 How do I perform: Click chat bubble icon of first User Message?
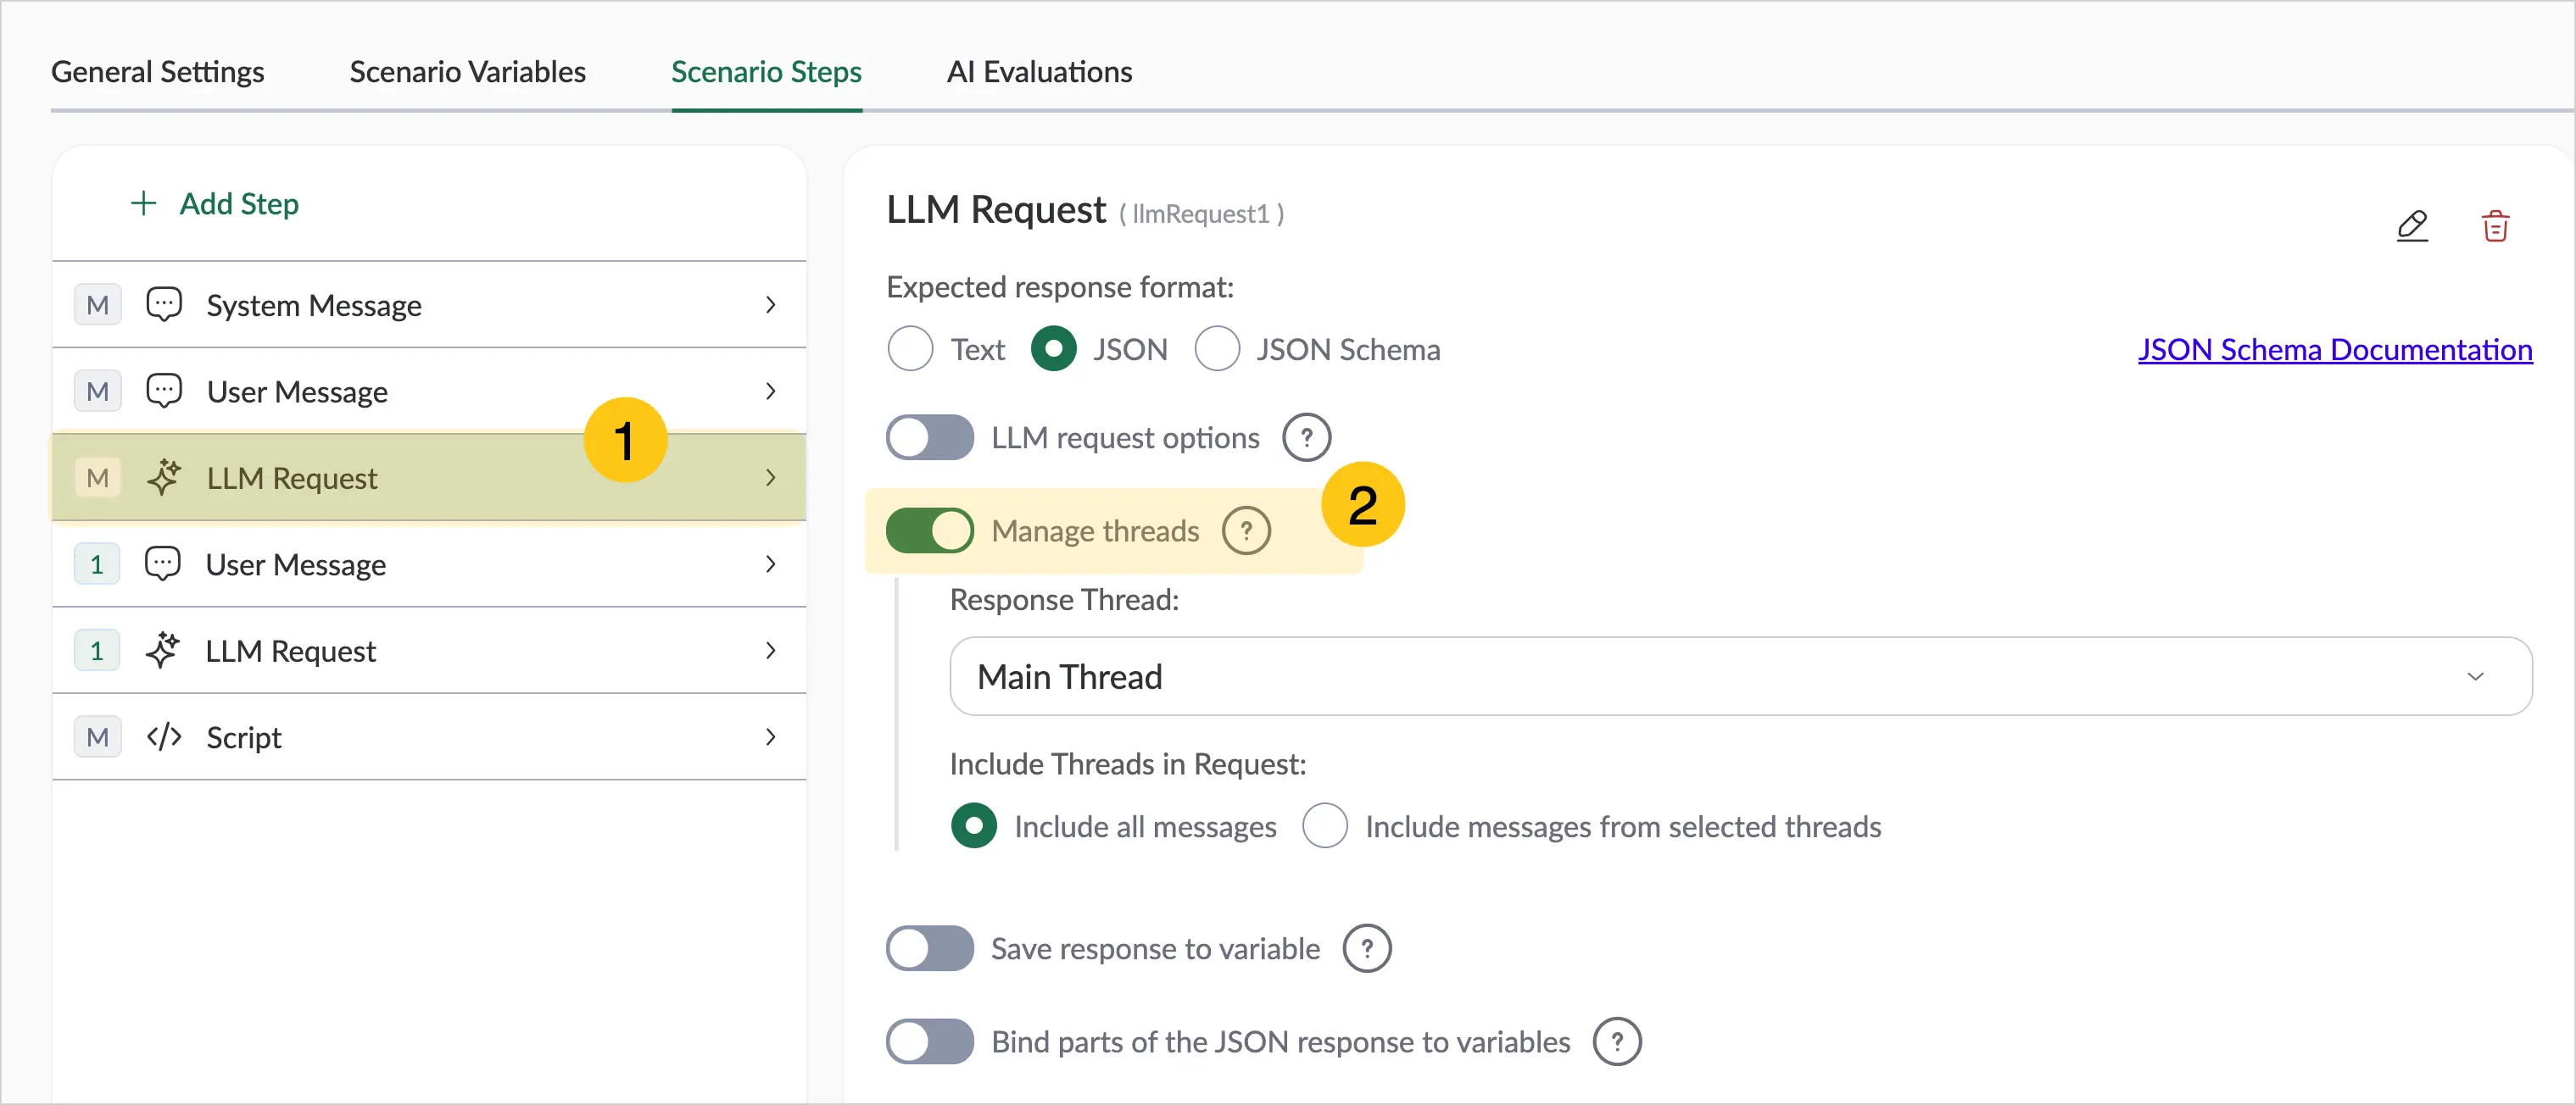[164, 391]
